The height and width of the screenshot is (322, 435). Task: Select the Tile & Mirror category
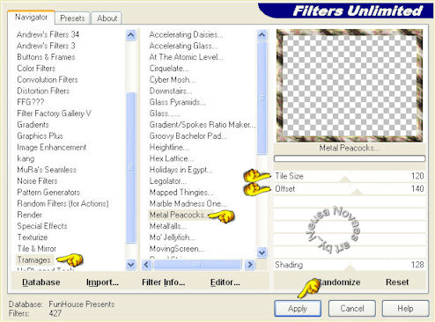[37, 249]
